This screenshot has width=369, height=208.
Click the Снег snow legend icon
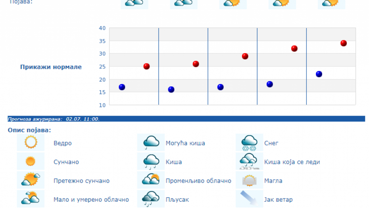(x=249, y=142)
